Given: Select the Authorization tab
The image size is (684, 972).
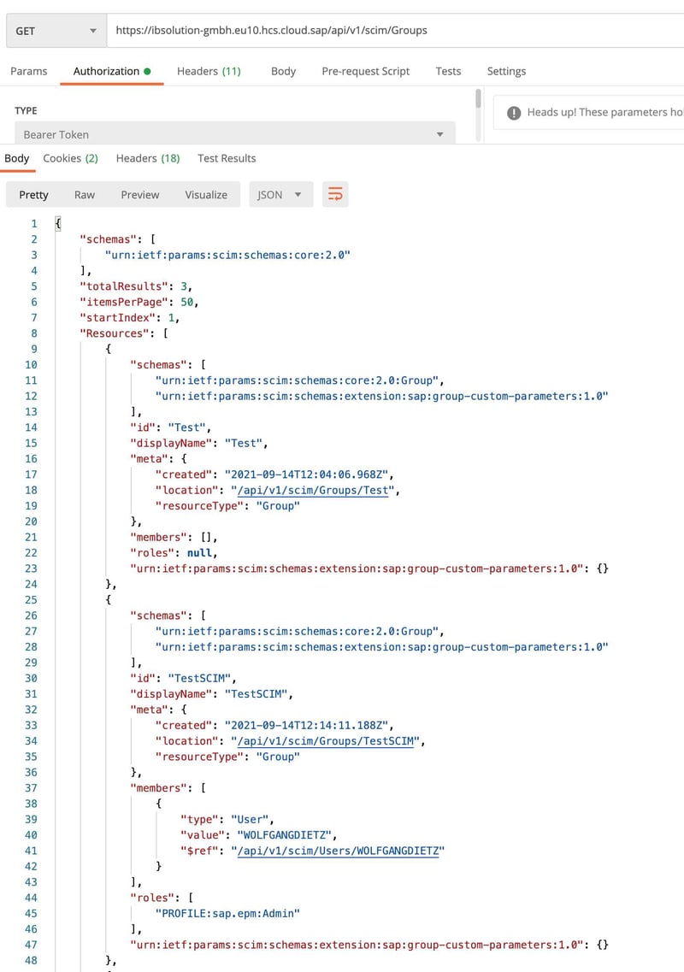Looking at the screenshot, I should [x=112, y=71].
